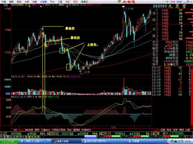Open the 委托 menu

coord(75,2)
